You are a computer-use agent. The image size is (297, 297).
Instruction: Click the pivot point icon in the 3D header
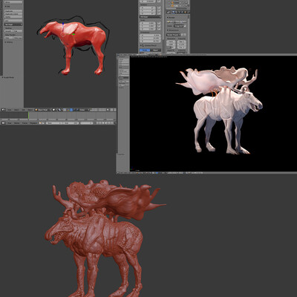point(59,110)
